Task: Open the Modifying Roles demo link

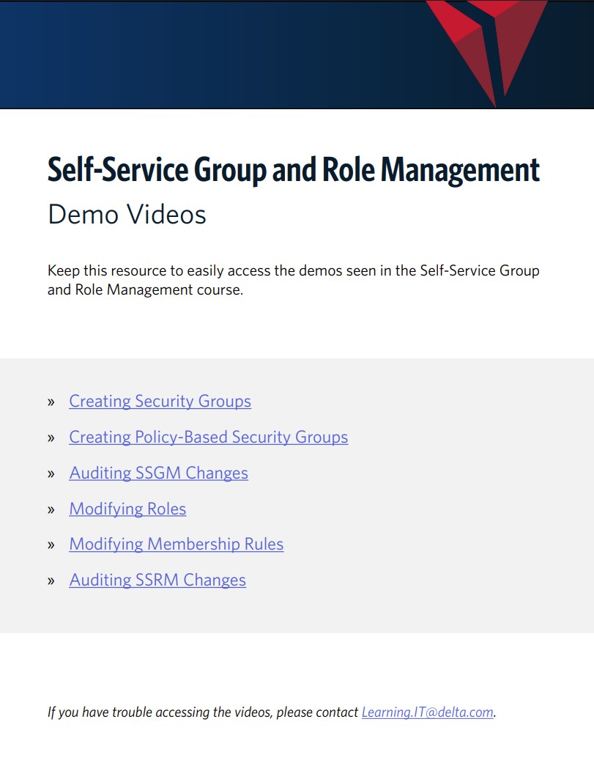Action: (127, 509)
